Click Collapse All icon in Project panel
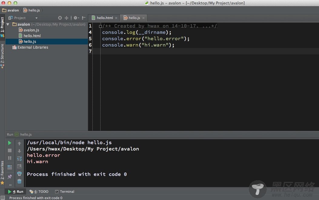Image resolution: width=319 pixels, height=200 pixels. (66, 18)
